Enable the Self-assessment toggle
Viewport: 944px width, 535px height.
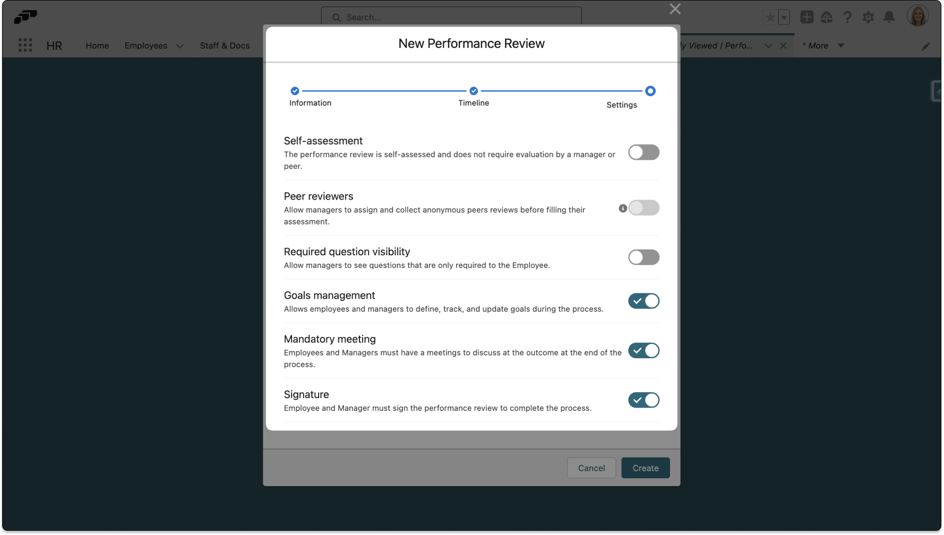point(643,152)
